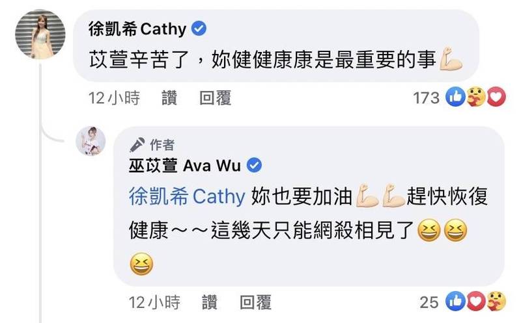
Task: Like Ava Wu's reply with 讚
Action: 210,302
